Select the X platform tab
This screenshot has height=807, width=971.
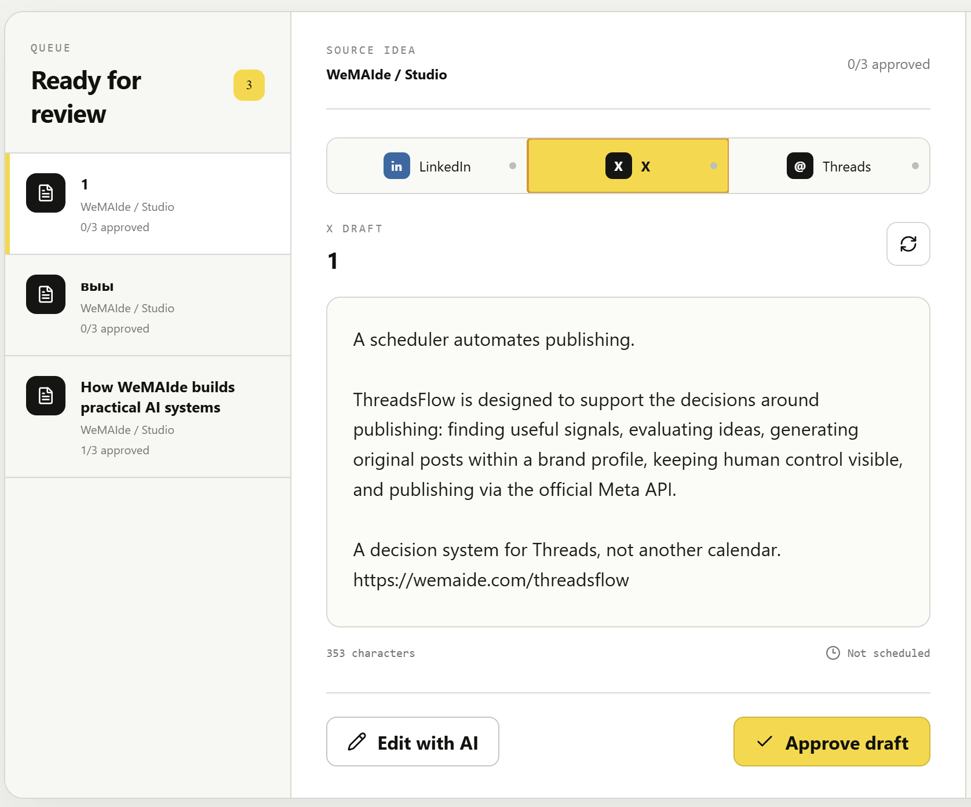pyautogui.click(x=628, y=166)
